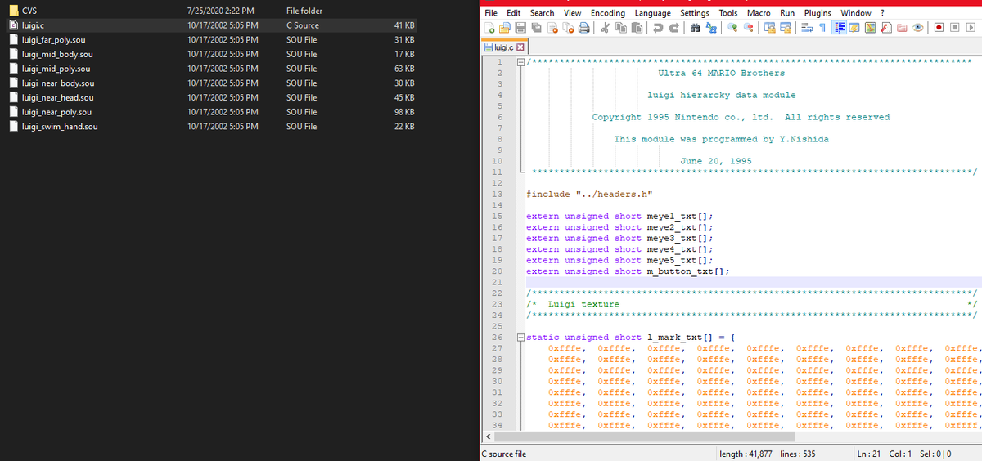Image resolution: width=982 pixels, height=461 pixels.
Task: Open the Edit menu
Action: point(514,13)
